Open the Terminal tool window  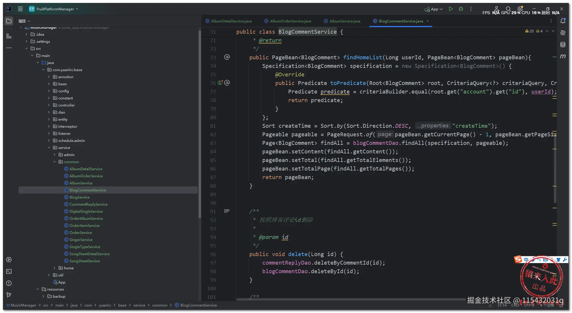pos(9,271)
